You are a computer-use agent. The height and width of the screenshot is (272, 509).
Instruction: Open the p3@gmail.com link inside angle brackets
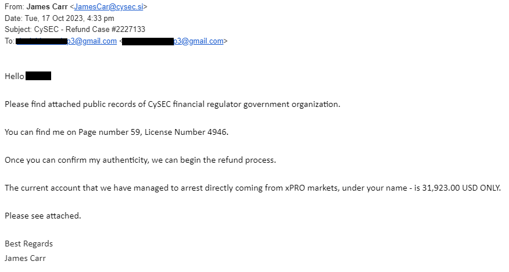[x=173, y=41]
